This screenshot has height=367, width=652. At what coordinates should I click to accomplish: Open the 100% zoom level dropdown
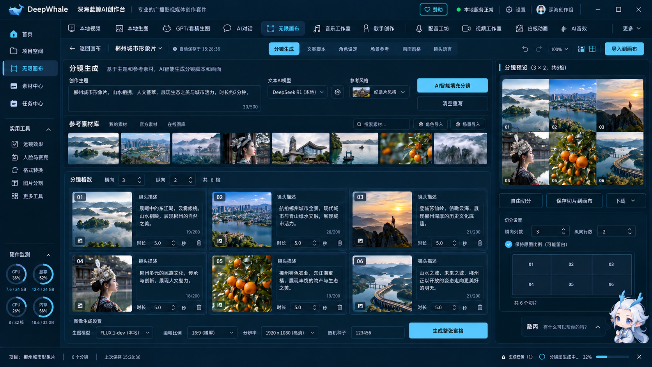559,49
